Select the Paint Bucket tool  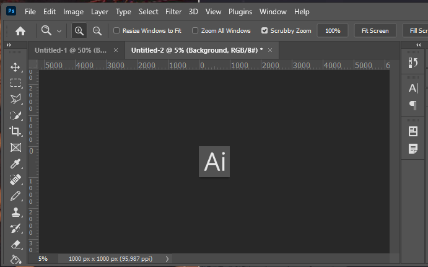[x=15, y=259]
